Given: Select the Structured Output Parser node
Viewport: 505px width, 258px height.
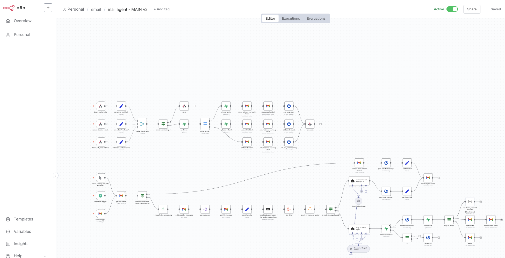Looking at the screenshot, I should 358,248.
